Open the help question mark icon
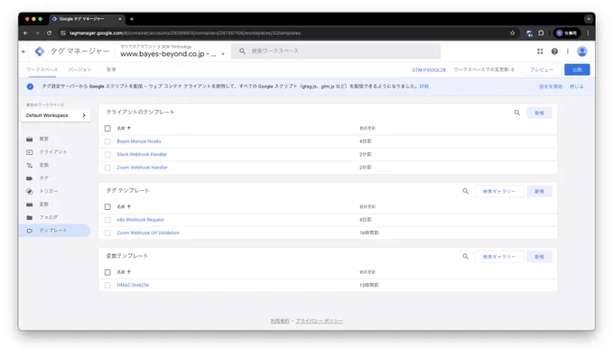The width and height of the screenshot is (614, 355). (554, 51)
